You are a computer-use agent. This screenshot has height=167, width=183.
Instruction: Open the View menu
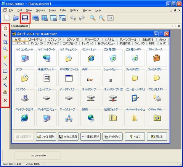pos(29,10)
